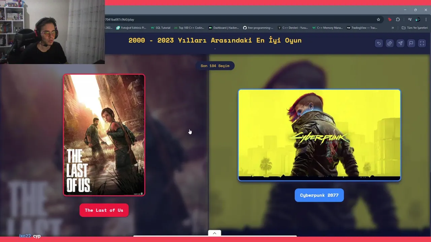
Task: Open the Chrome profile avatar
Action: click(418, 19)
